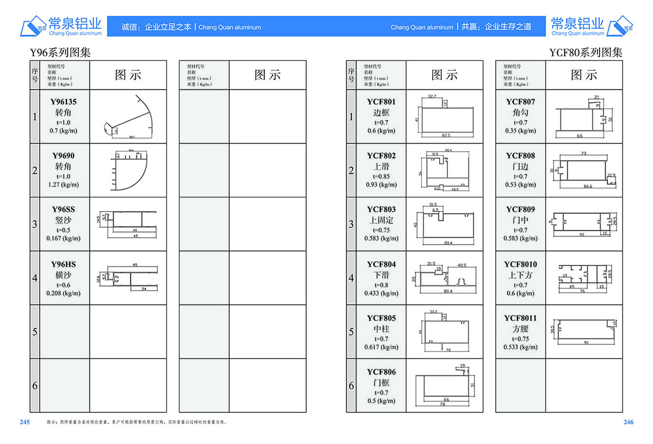Select the header slogan '诚信：企业立足之本'
Image resolution: width=653 pixels, height=444 pixels.
click(x=157, y=27)
